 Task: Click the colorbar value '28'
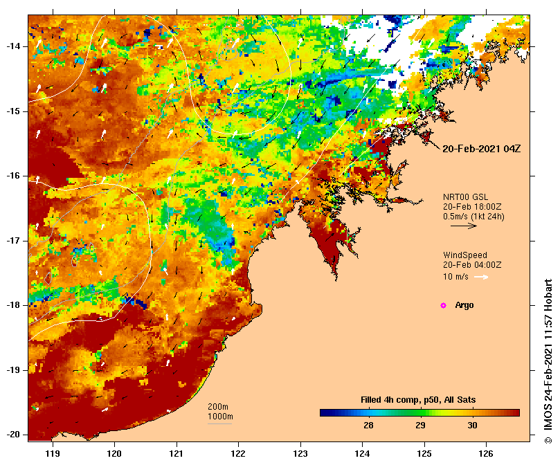pos(368,426)
